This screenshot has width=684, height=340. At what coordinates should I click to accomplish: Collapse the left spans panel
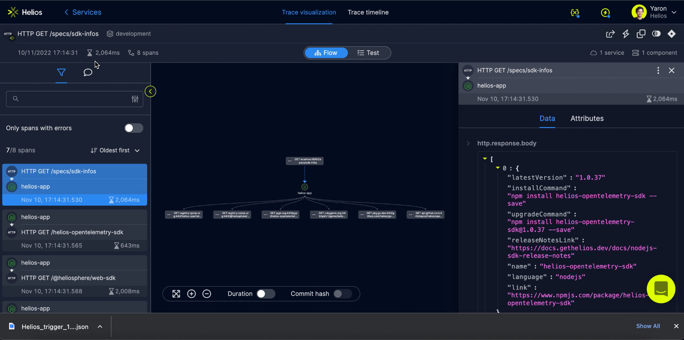point(150,91)
